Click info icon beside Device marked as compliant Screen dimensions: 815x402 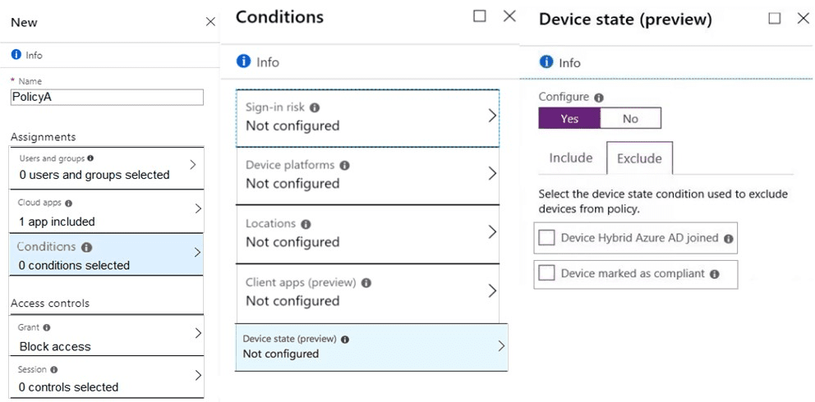714,274
